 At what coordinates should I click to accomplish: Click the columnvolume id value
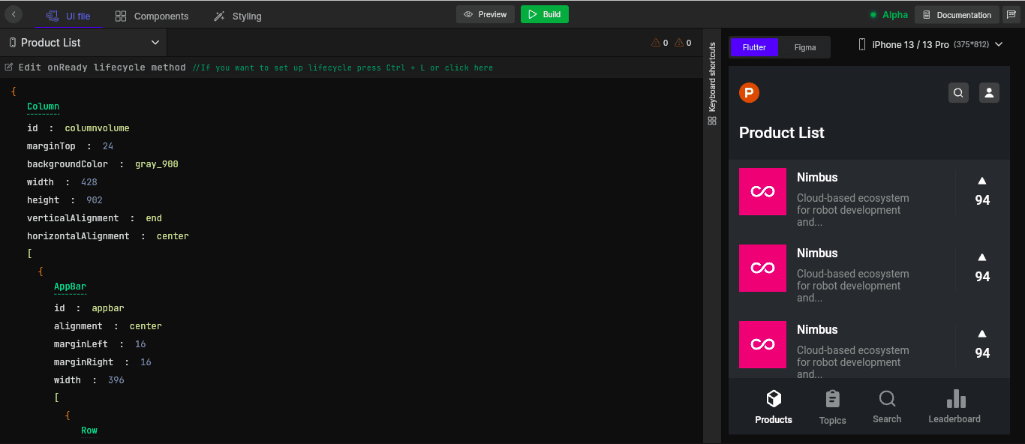[x=97, y=128]
